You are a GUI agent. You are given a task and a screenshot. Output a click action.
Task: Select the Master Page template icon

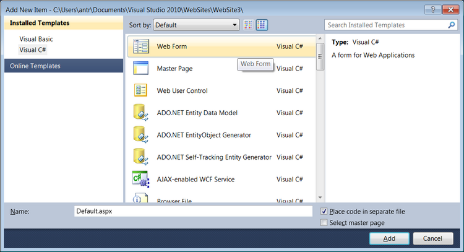pyautogui.click(x=140, y=68)
